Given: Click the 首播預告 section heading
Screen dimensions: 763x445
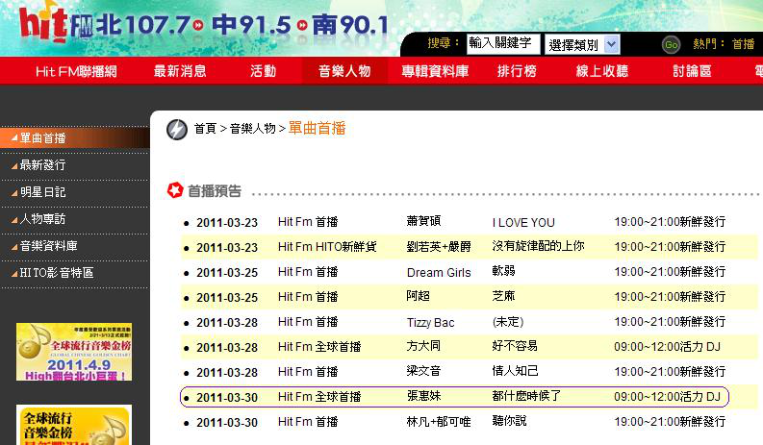Looking at the screenshot, I should point(215,191).
